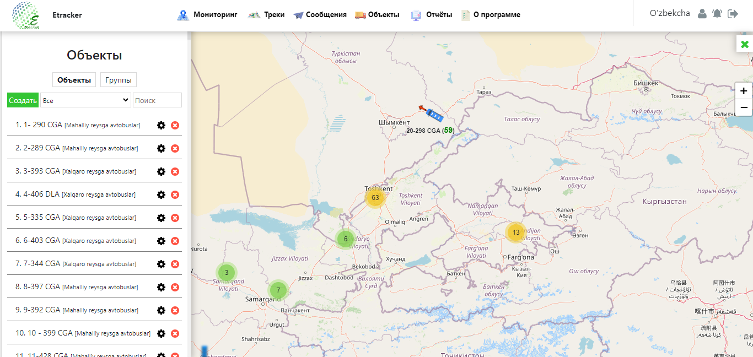Image resolution: width=753 pixels, height=357 pixels.
Task: Open Объекты in the top navigation
Action: pos(377,15)
